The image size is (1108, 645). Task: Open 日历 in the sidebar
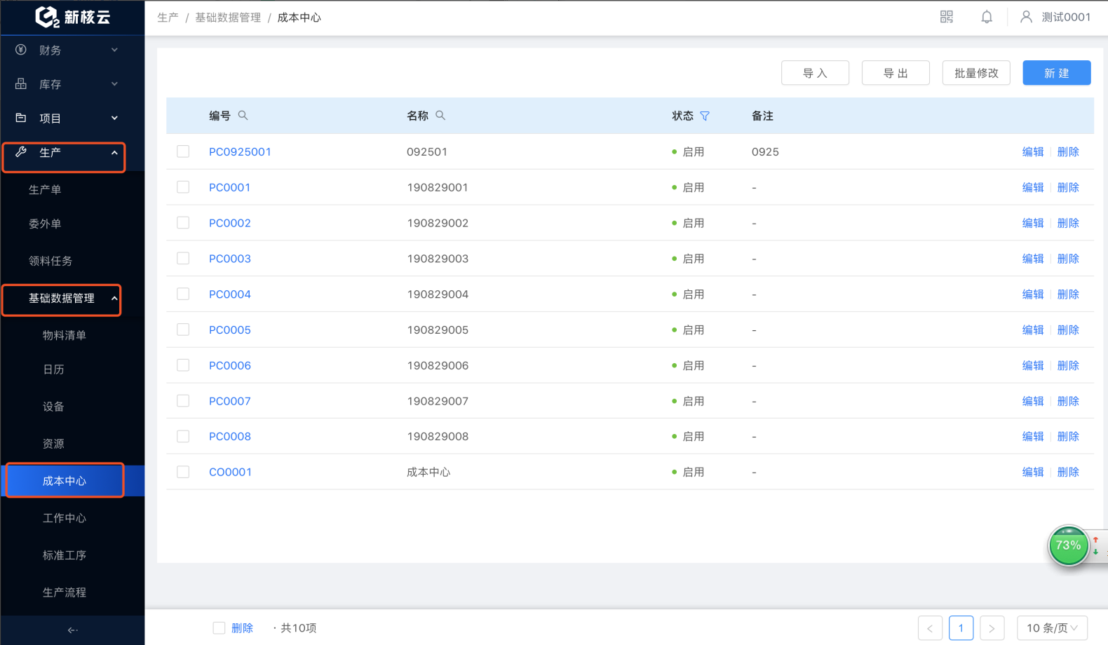click(x=53, y=369)
